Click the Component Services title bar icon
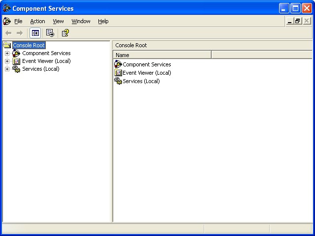The image size is (315, 236). point(7,8)
